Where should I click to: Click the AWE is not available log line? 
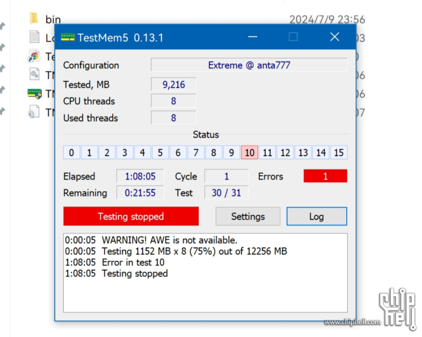coord(151,240)
